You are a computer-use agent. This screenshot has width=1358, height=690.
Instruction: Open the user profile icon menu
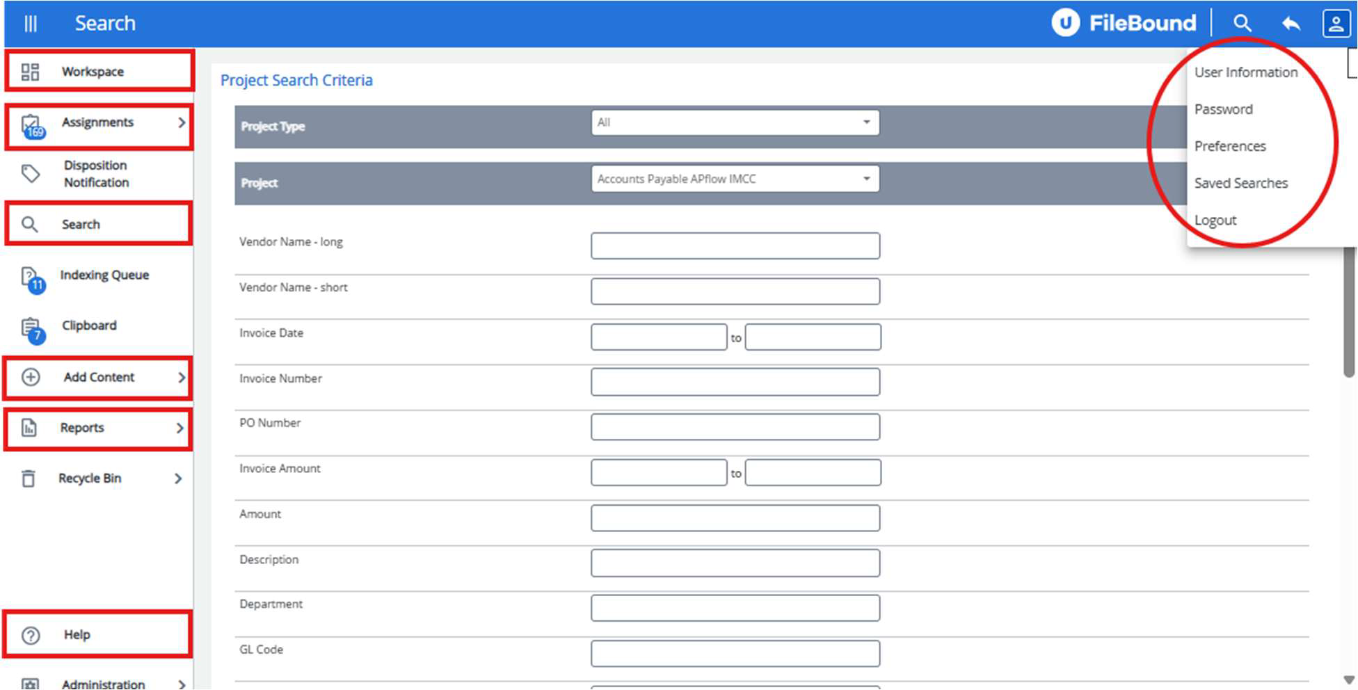click(1336, 24)
